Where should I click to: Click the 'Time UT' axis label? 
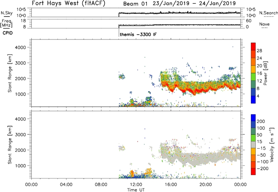(136, 190)
